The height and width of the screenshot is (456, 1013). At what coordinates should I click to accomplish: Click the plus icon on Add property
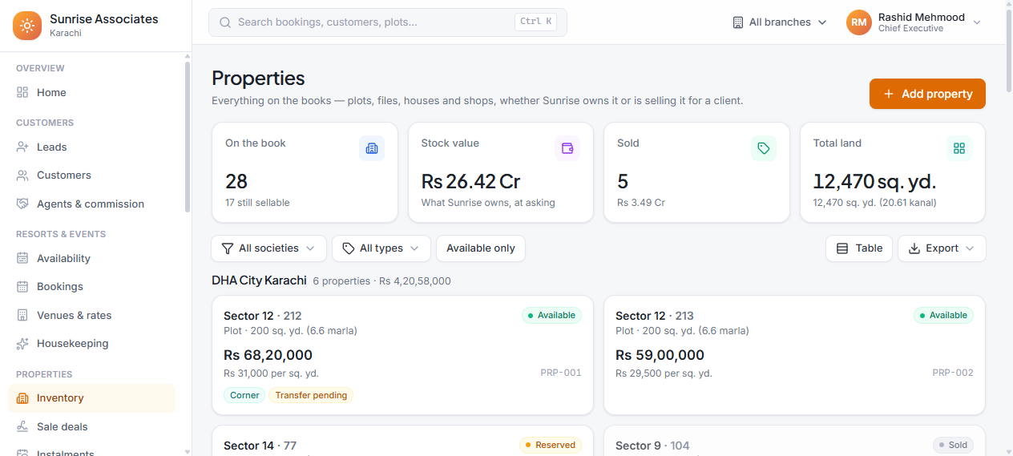pos(889,94)
